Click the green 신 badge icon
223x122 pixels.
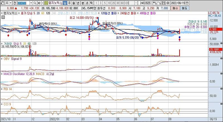pyautogui.click(x=46, y=3)
